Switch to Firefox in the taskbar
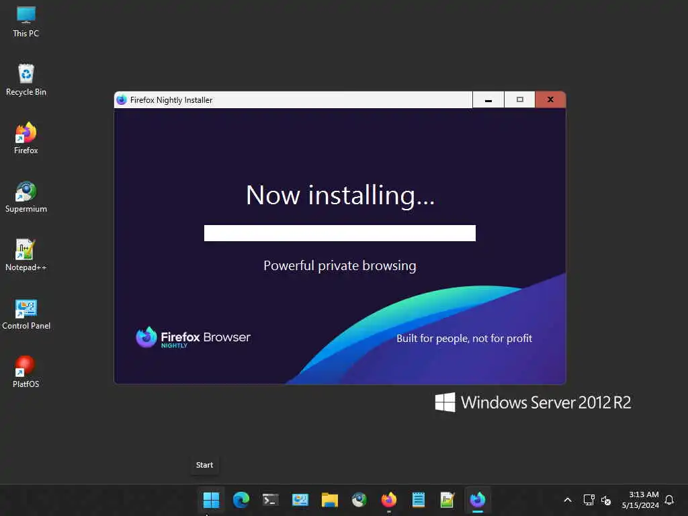This screenshot has height=516, width=688. pyautogui.click(x=389, y=500)
